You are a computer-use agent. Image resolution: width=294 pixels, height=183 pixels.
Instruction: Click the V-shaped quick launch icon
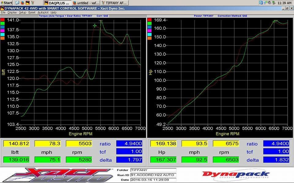point(33,3)
